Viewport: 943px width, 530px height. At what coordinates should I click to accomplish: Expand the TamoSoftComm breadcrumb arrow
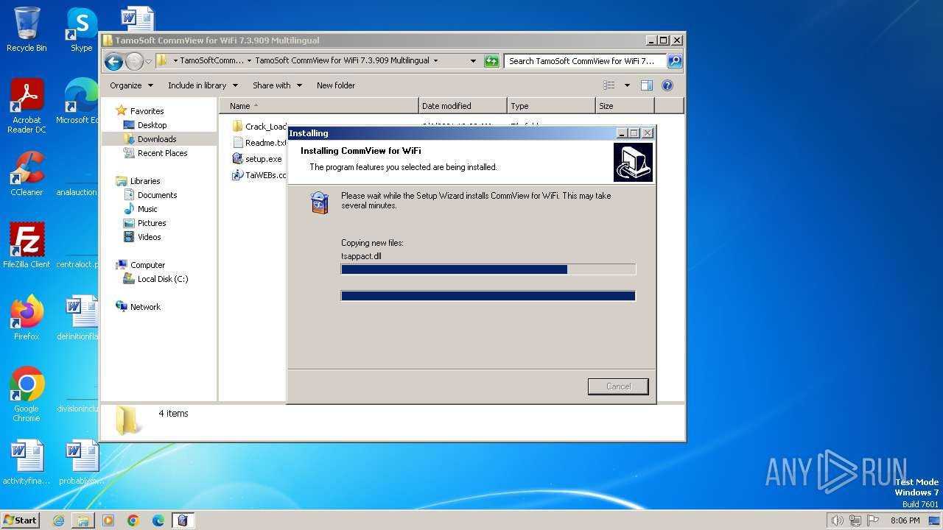249,61
